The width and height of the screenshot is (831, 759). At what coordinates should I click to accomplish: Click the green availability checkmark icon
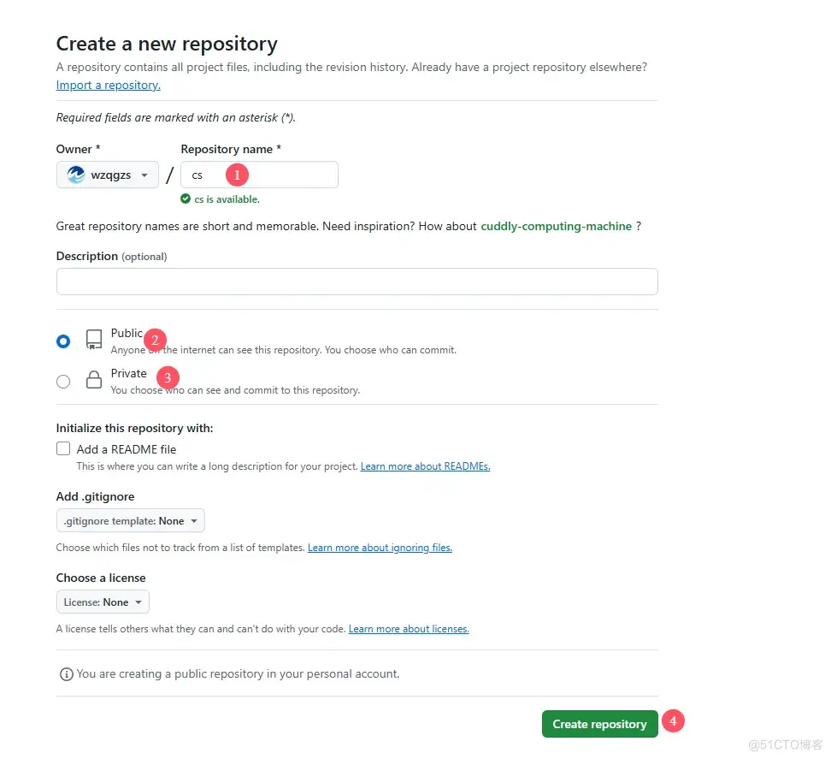[x=186, y=199]
